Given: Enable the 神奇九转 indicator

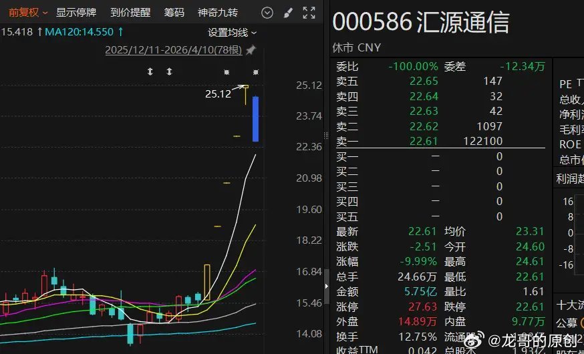Looking at the screenshot, I should [218, 13].
